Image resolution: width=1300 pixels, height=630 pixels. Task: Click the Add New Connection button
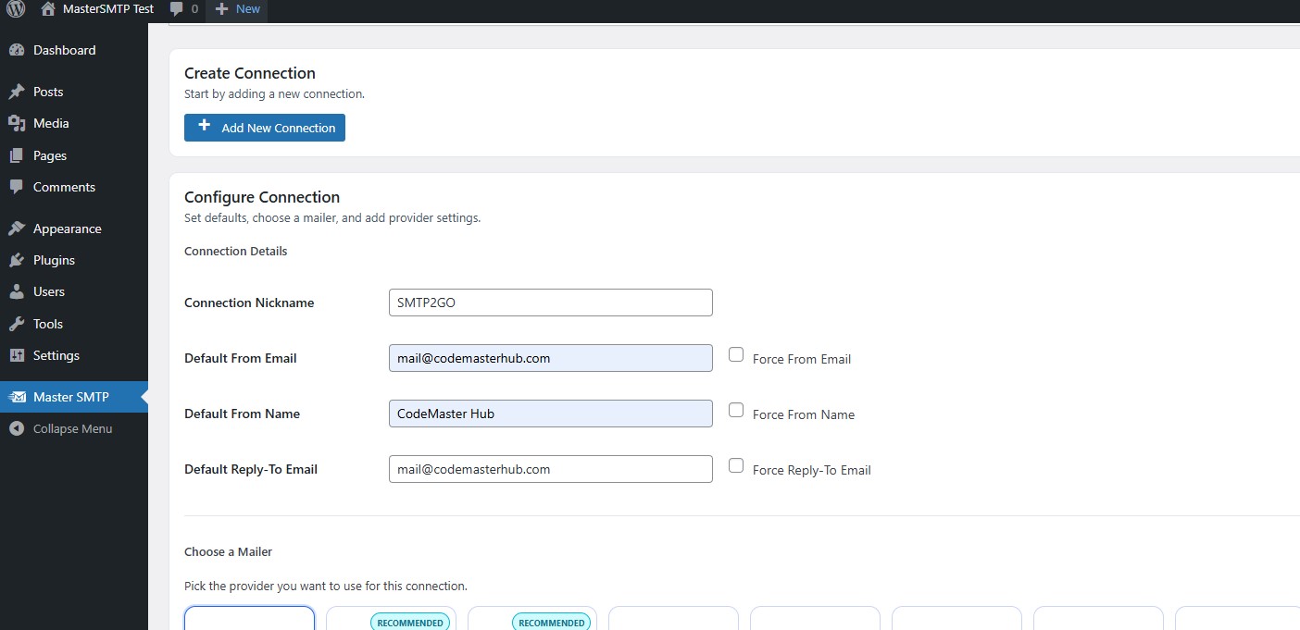(x=265, y=128)
